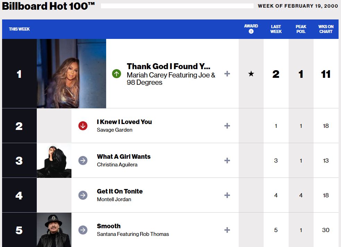Screen dimensions: 341x247
Task: Click the Week of February 19, 2000 label
Action: pos(298,6)
